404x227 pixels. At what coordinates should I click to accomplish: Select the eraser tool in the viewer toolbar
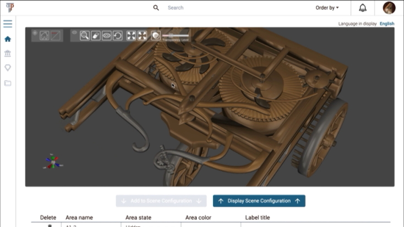[x=96, y=35]
